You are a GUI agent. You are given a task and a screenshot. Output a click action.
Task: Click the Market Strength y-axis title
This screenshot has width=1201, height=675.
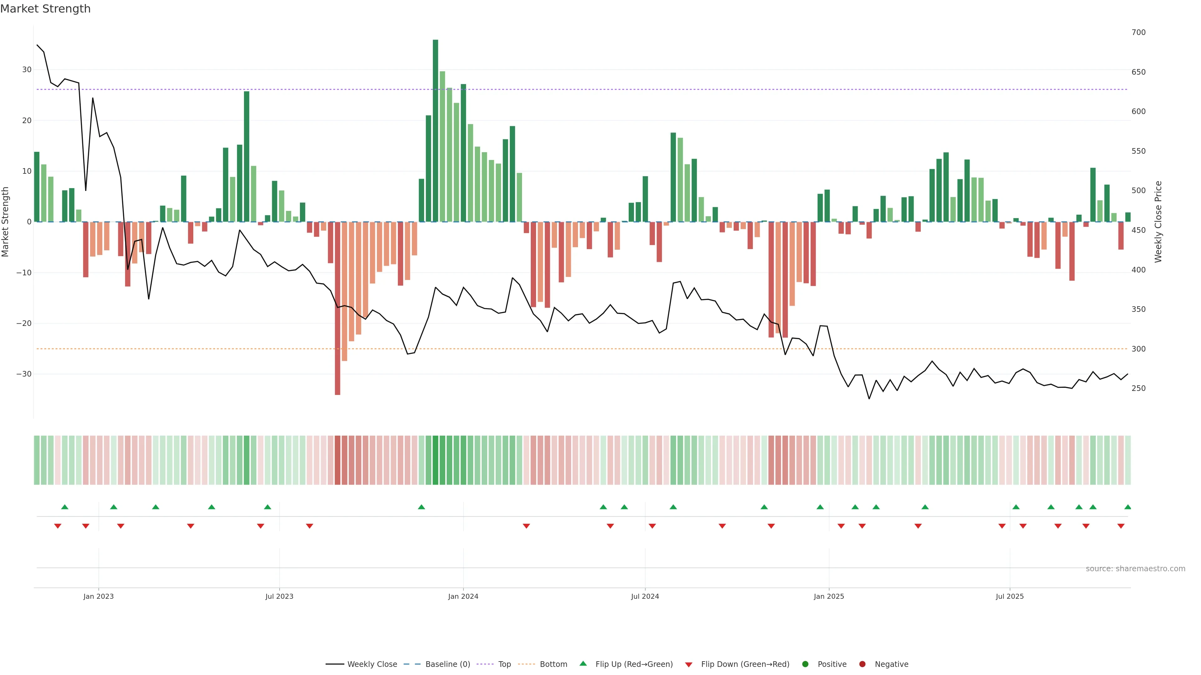(x=6, y=222)
